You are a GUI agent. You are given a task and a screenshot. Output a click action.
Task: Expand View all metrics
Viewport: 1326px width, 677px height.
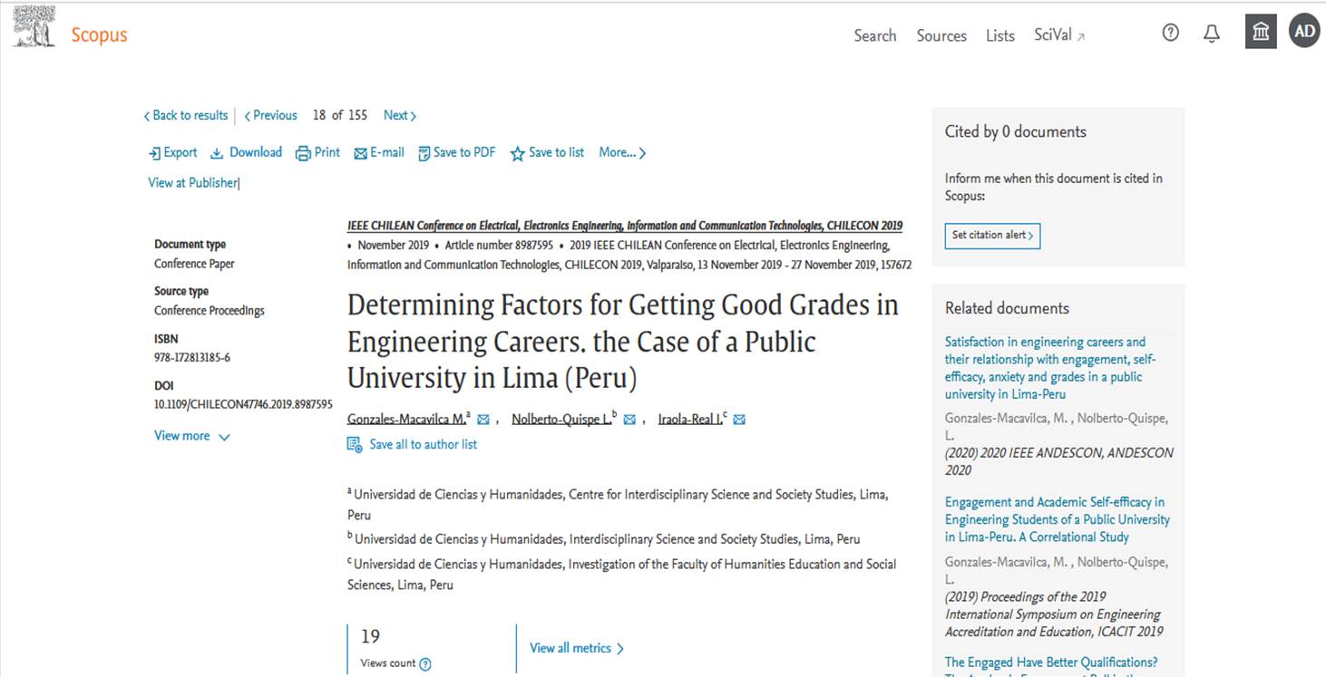(x=577, y=648)
